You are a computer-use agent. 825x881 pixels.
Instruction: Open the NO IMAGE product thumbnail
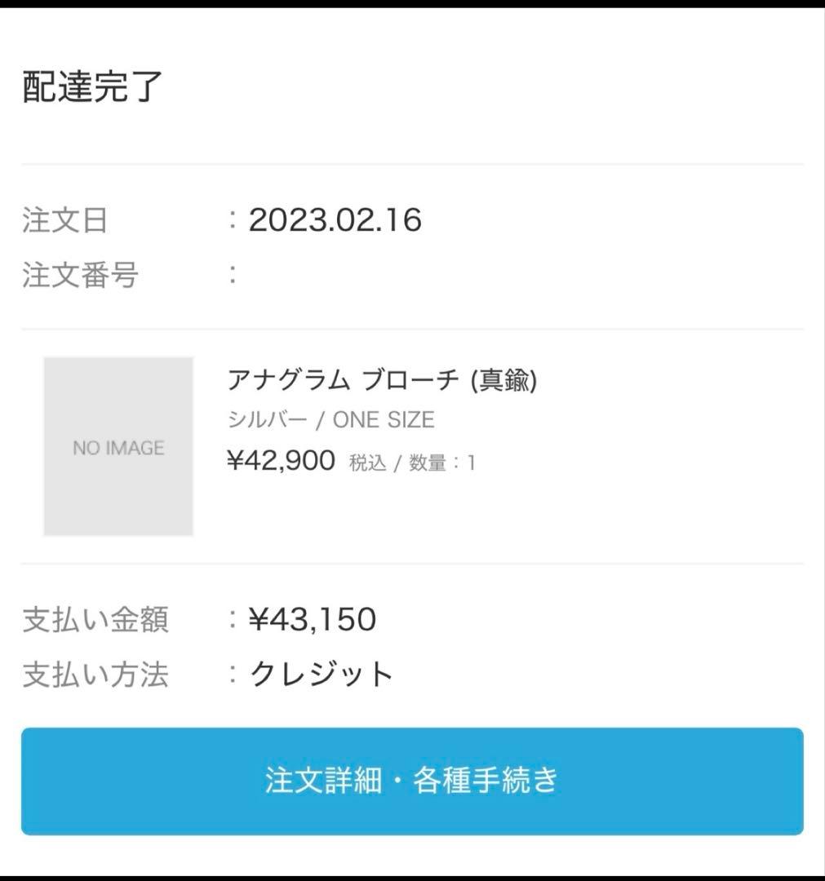118,446
